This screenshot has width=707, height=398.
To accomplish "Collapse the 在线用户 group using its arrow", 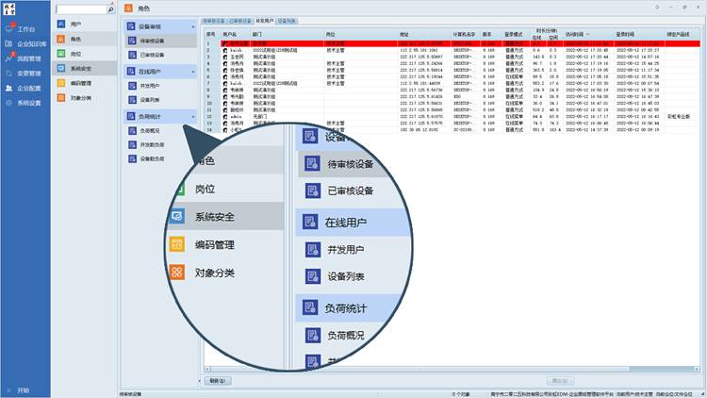I will (x=192, y=72).
